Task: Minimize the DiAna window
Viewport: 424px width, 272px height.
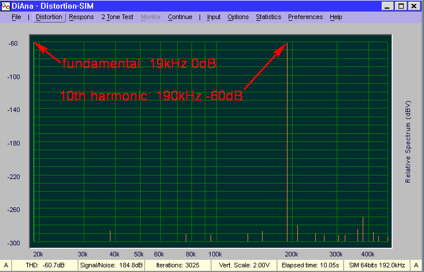Action: click(388, 6)
